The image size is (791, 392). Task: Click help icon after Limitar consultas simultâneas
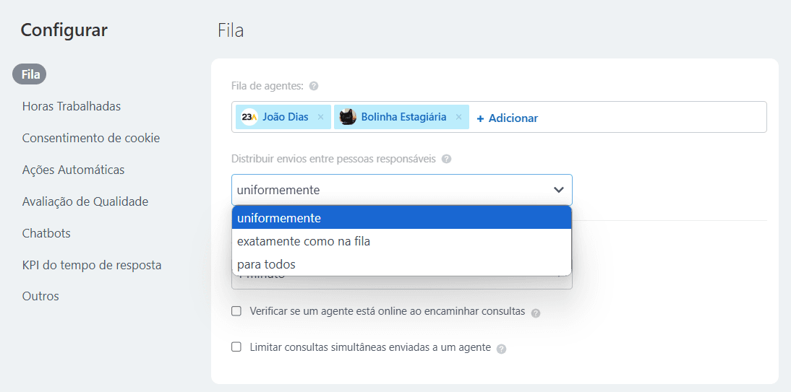pyautogui.click(x=502, y=349)
